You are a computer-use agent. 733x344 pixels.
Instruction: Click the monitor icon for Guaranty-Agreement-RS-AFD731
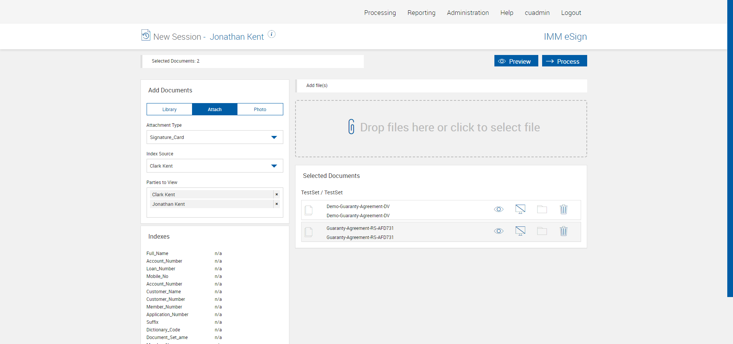pos(520,231)
